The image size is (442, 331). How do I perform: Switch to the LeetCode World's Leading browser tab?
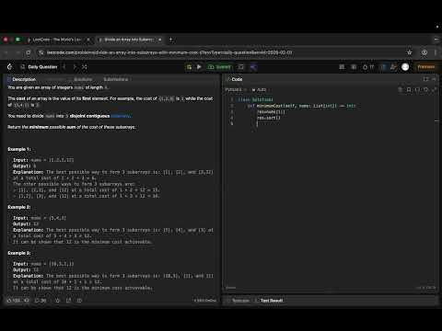pos(57,40)
